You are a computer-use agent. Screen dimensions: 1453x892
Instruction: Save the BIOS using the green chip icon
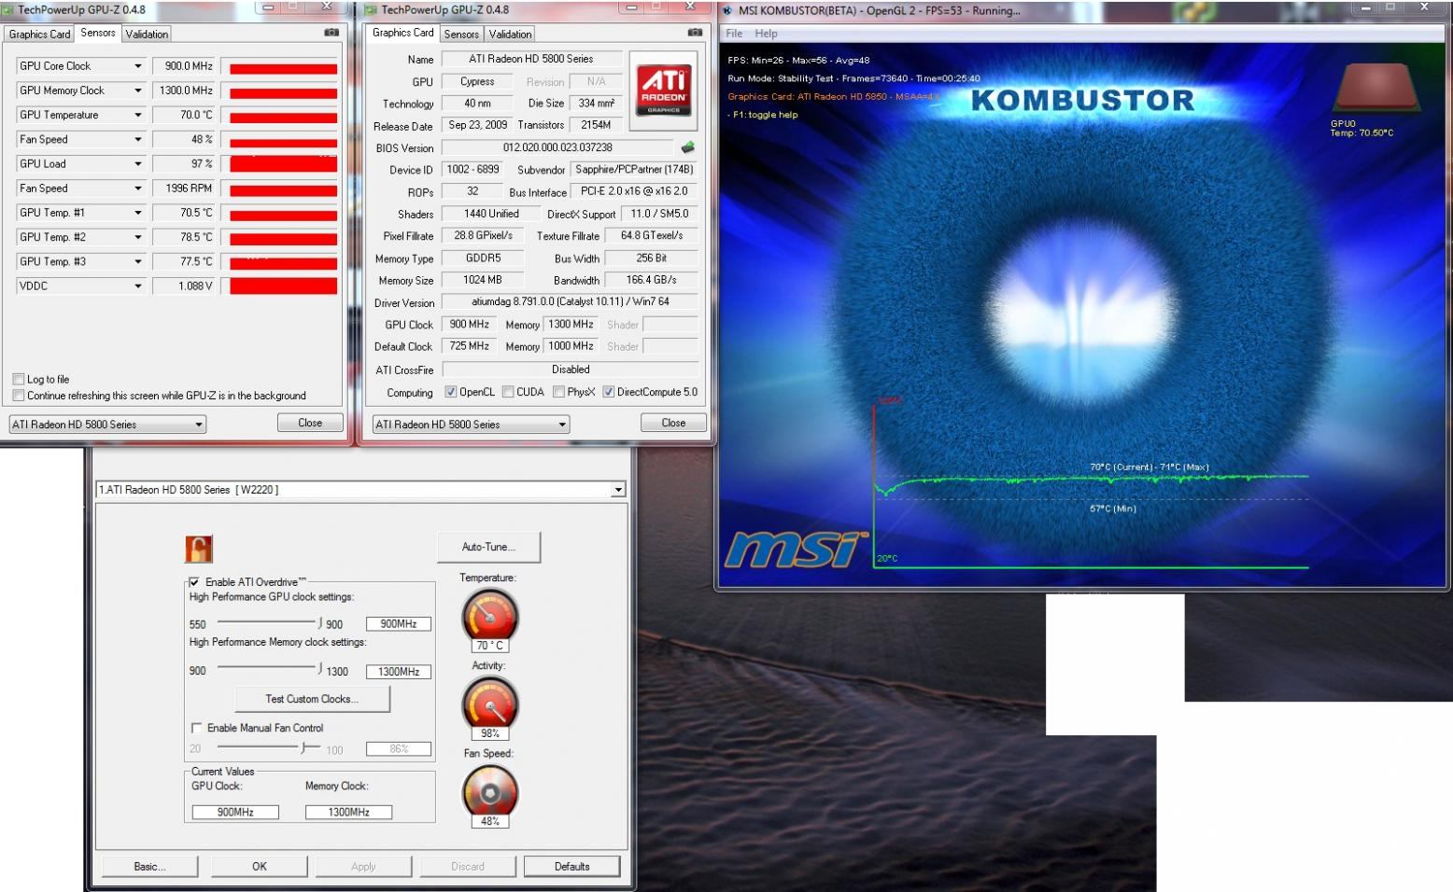688,147
